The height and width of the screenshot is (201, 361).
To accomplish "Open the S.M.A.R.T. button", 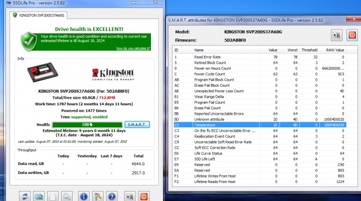I will coord(137,125).
